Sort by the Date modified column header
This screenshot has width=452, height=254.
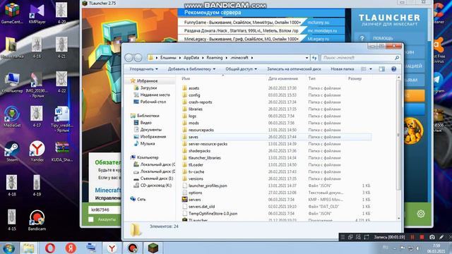[x=286, y=78]
